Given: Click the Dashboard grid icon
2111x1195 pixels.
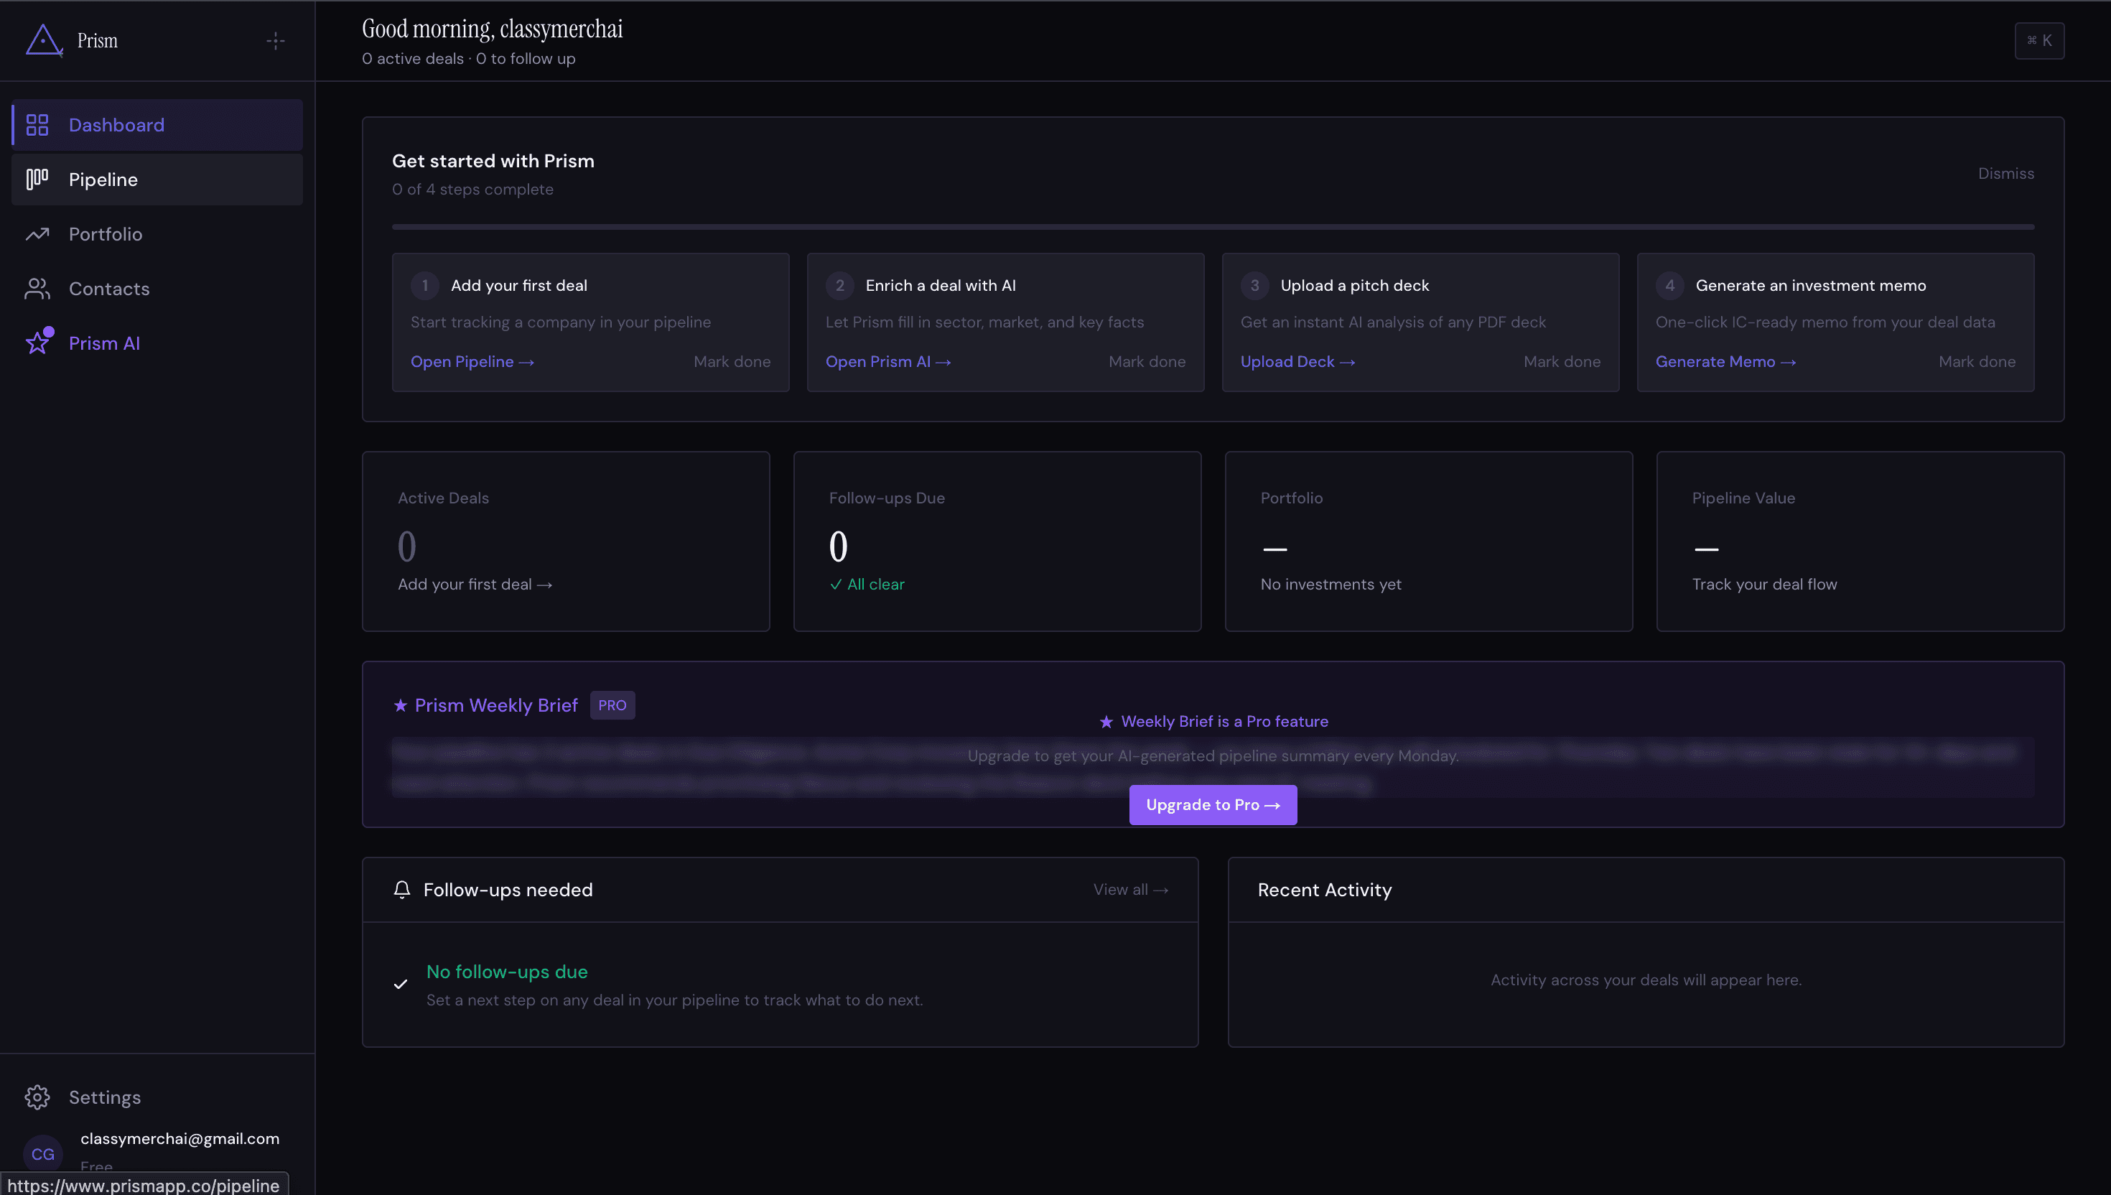Looking at the screenshot, I should [x=37, y=125].
